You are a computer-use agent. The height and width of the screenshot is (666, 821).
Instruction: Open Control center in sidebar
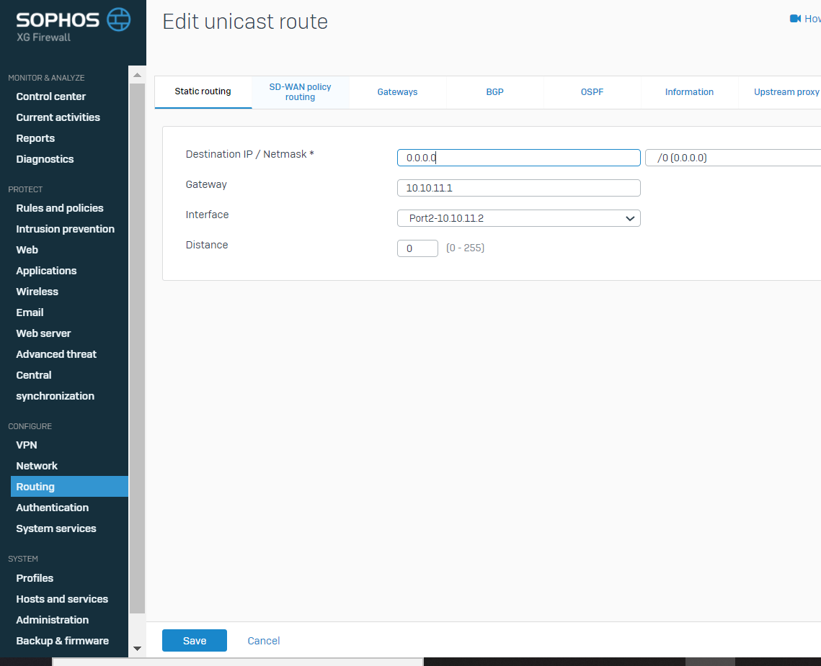[x=50, y=96]
